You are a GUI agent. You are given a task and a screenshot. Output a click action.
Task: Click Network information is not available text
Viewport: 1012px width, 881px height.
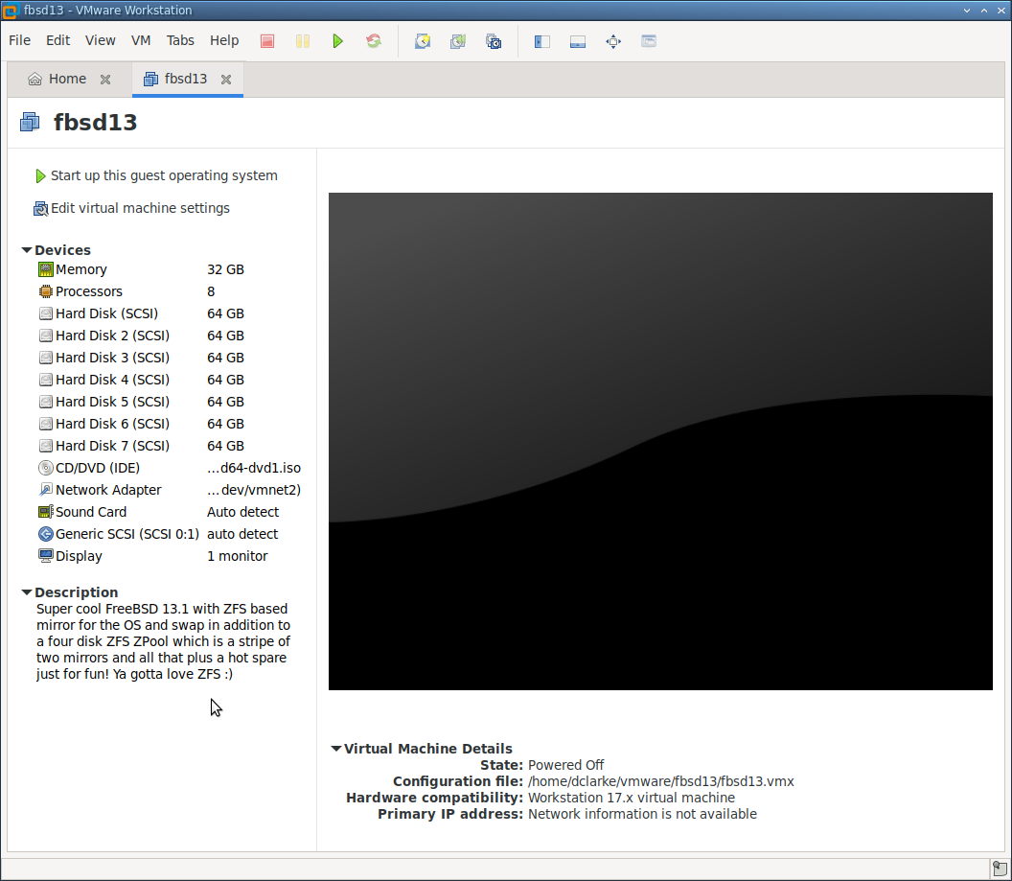pos(642,814)
